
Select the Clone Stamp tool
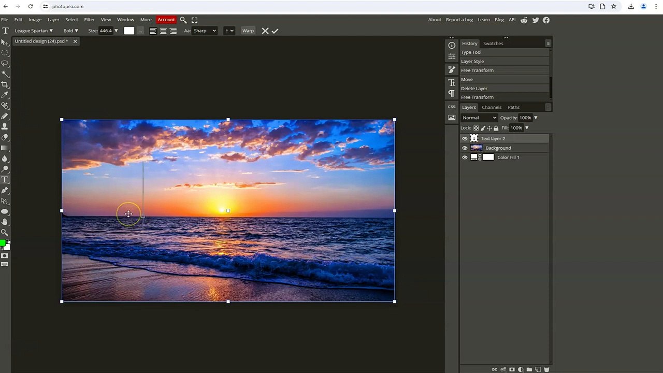[5, 127]
